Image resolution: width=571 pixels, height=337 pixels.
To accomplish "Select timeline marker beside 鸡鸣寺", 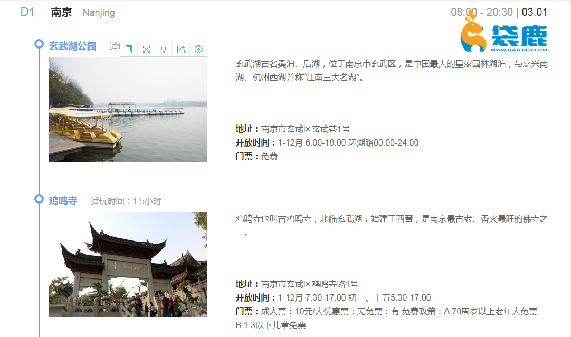I will [39, 199].
